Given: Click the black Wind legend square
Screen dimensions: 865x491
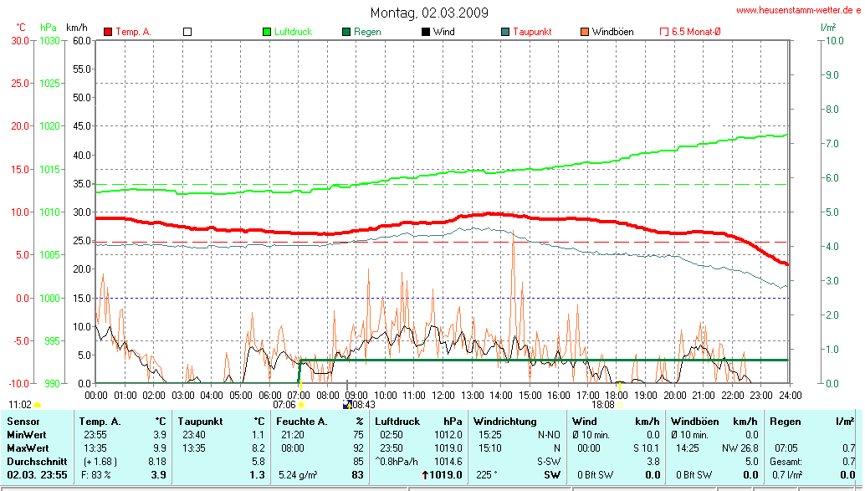Looking at the screenshot, I should click(426, 32).
